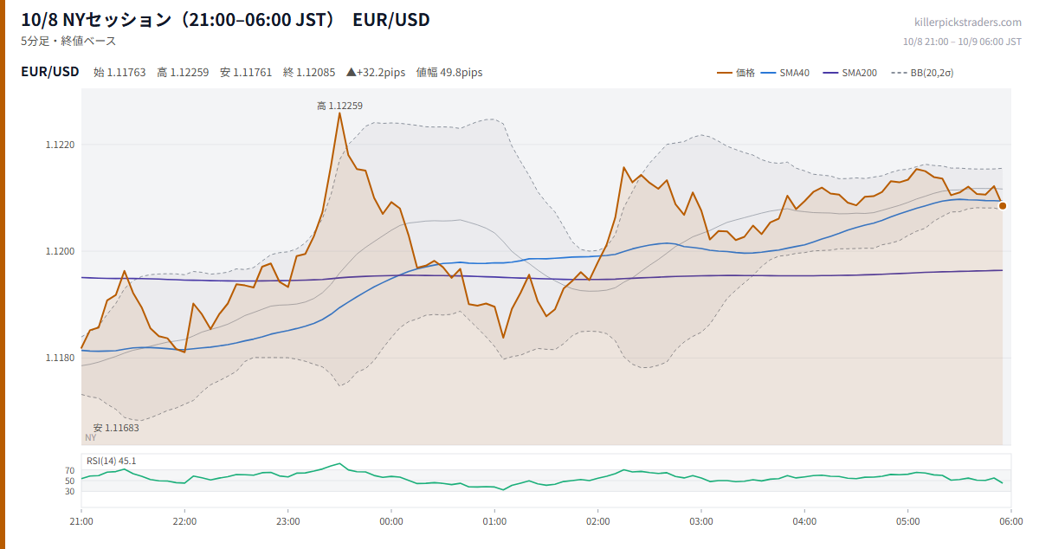Click the subtitle "5分足・終値ベース"

pyautogui.click(x=68, y=41)
